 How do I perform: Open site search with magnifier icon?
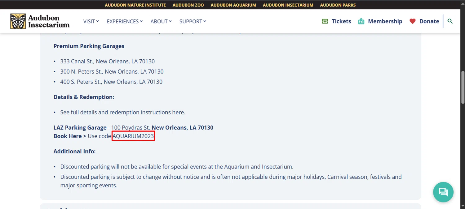click(450, 21)
